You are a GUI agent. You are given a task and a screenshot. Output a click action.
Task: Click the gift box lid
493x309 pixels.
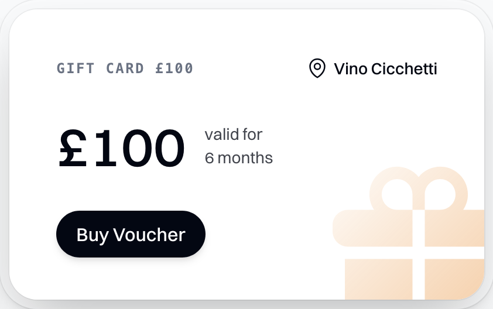coord(410,228)
